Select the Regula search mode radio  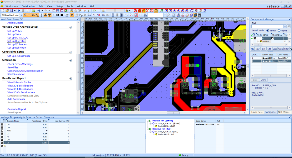(279, 31)
